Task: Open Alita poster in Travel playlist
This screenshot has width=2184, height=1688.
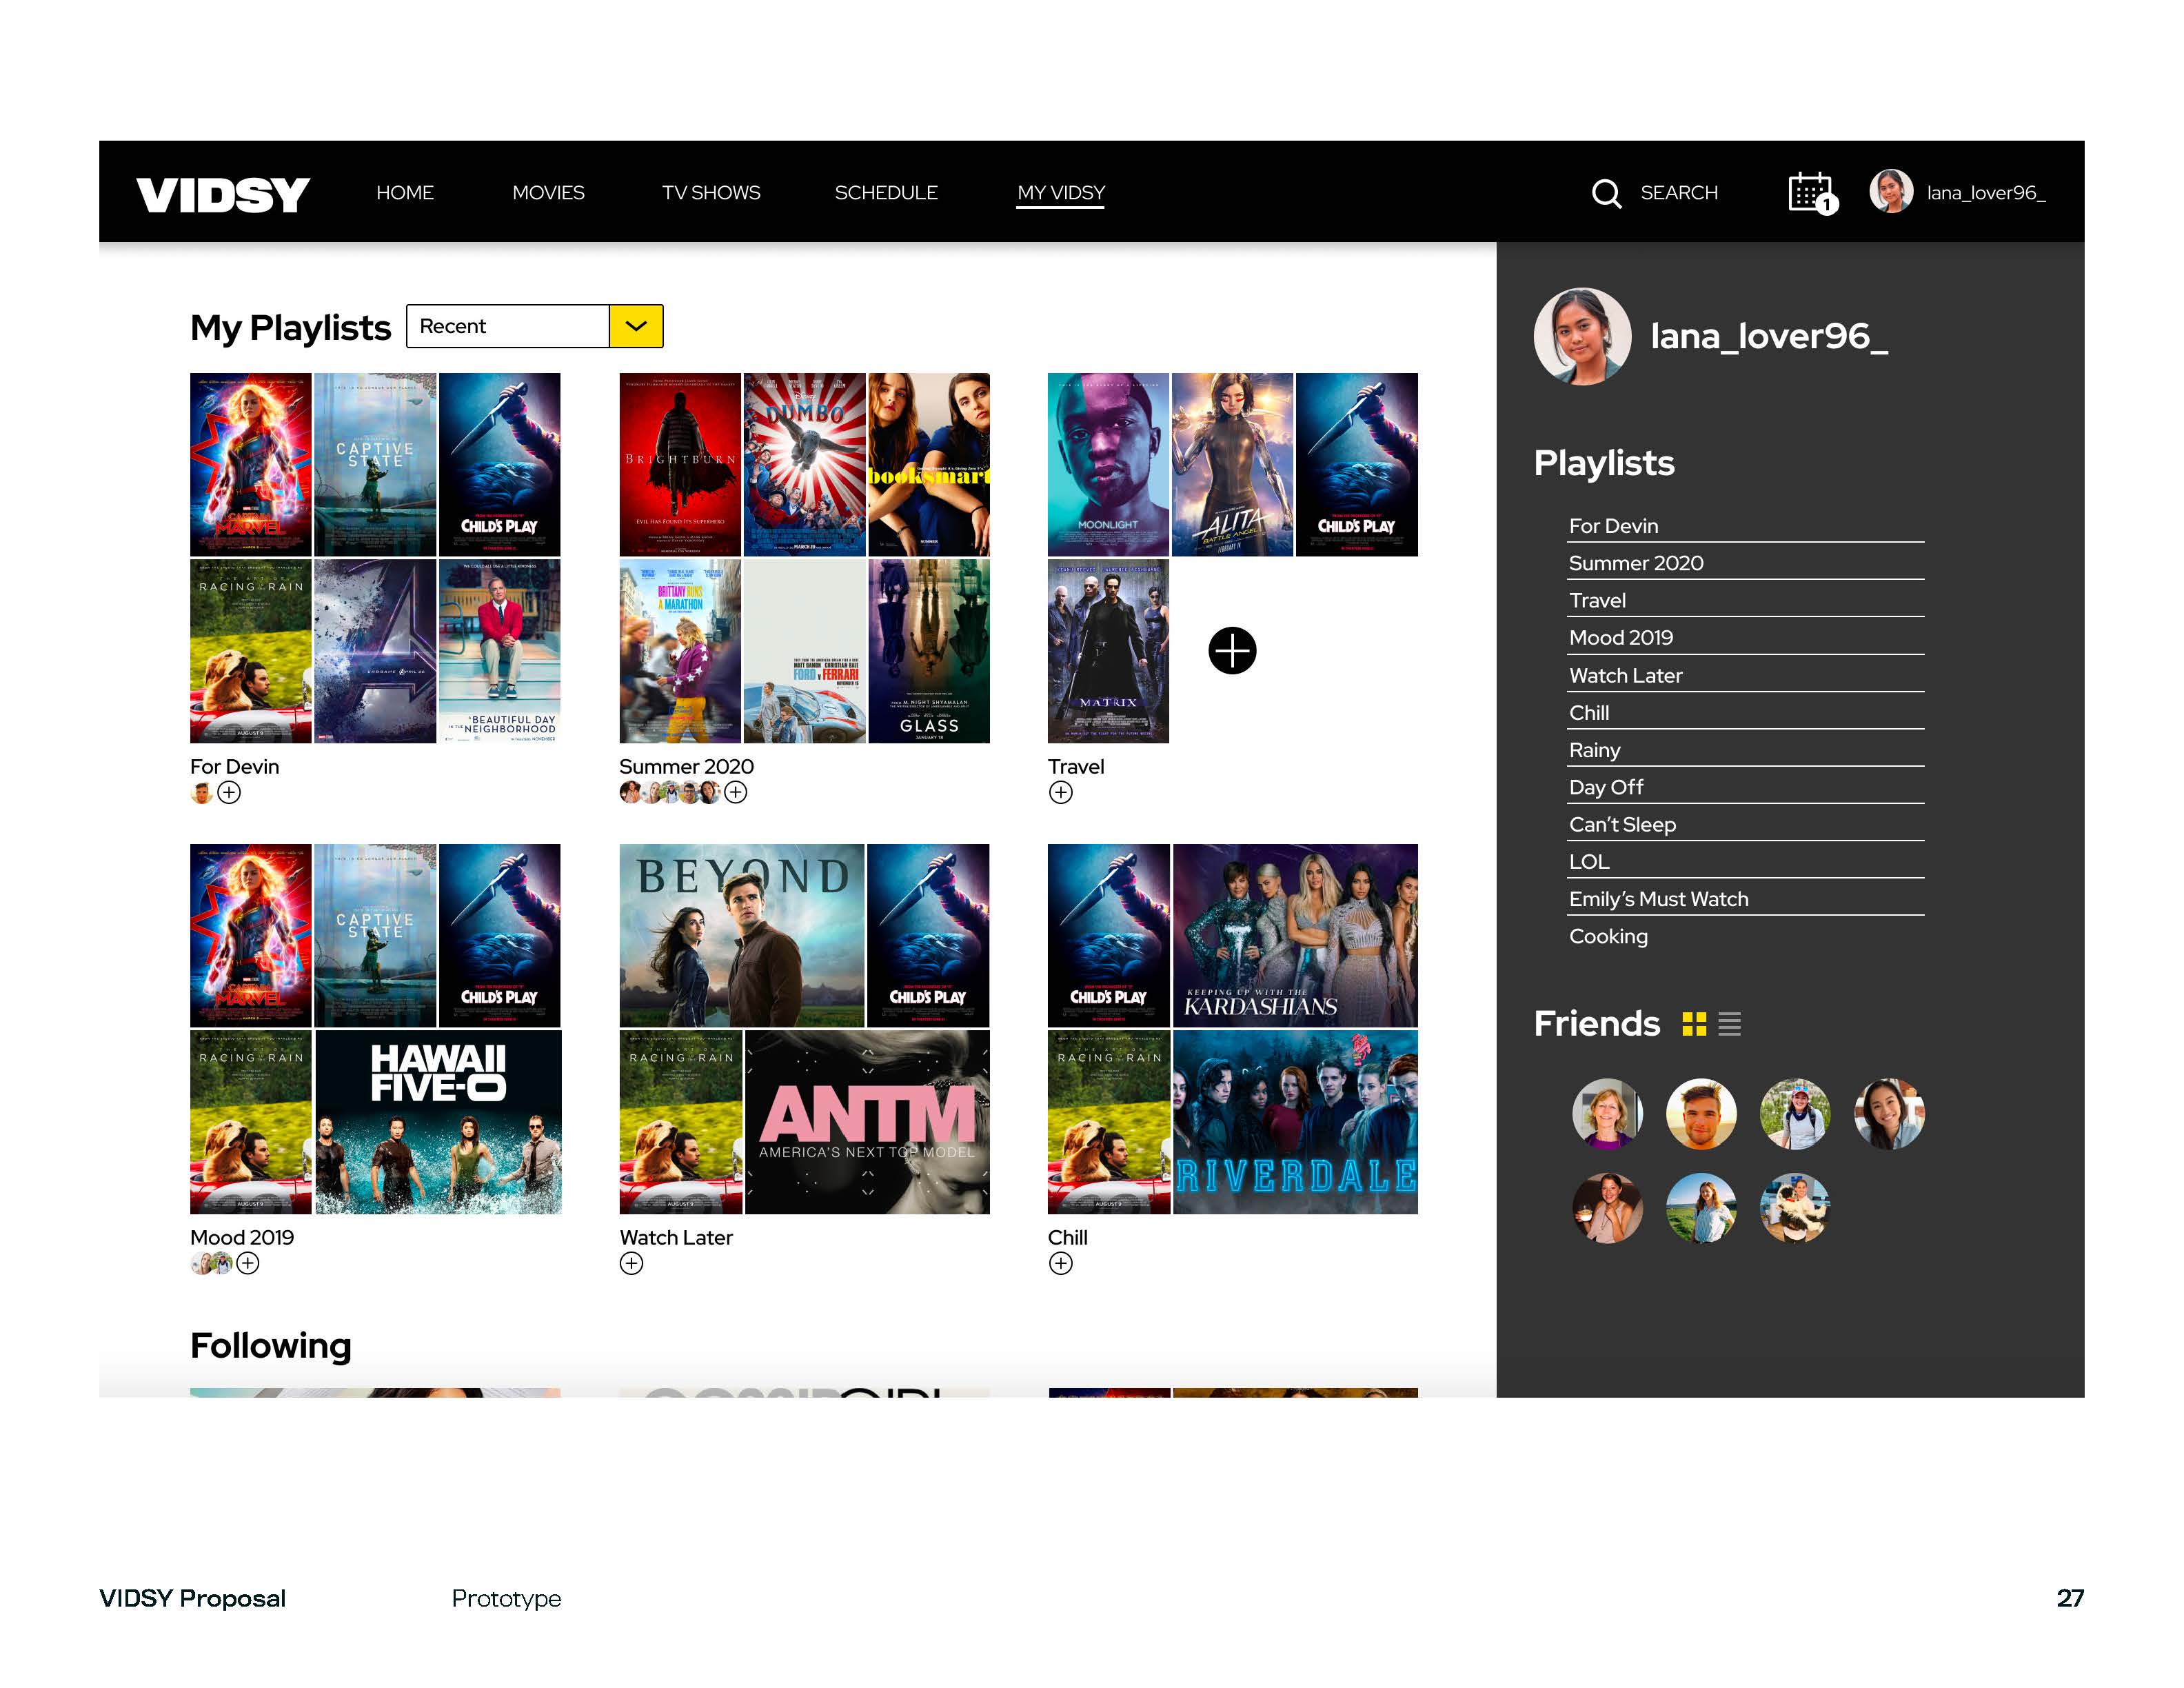Action: [x=1232, y=464]
